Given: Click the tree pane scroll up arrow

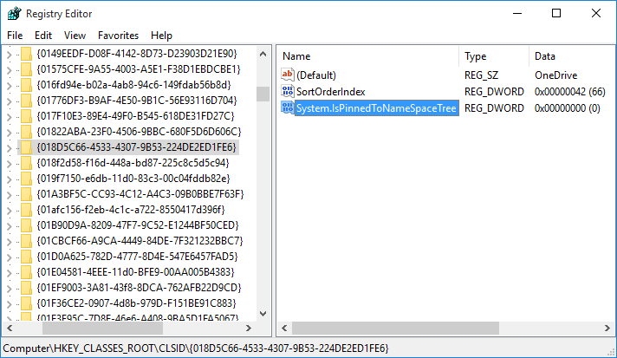Looking at the screenshot, I should 263,54.
